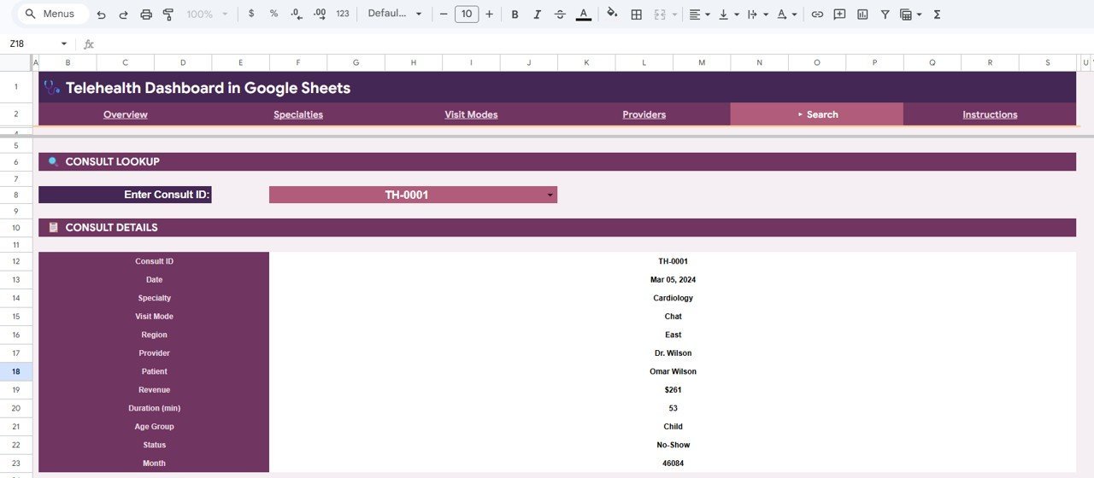This screenshot has width=1094, height=478.
Task: Open vertical align options
Action: click(729, 15)
